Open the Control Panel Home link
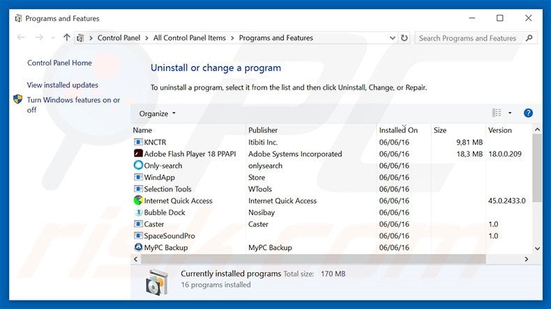The image size is (551, 309). (x=59, y=63)
